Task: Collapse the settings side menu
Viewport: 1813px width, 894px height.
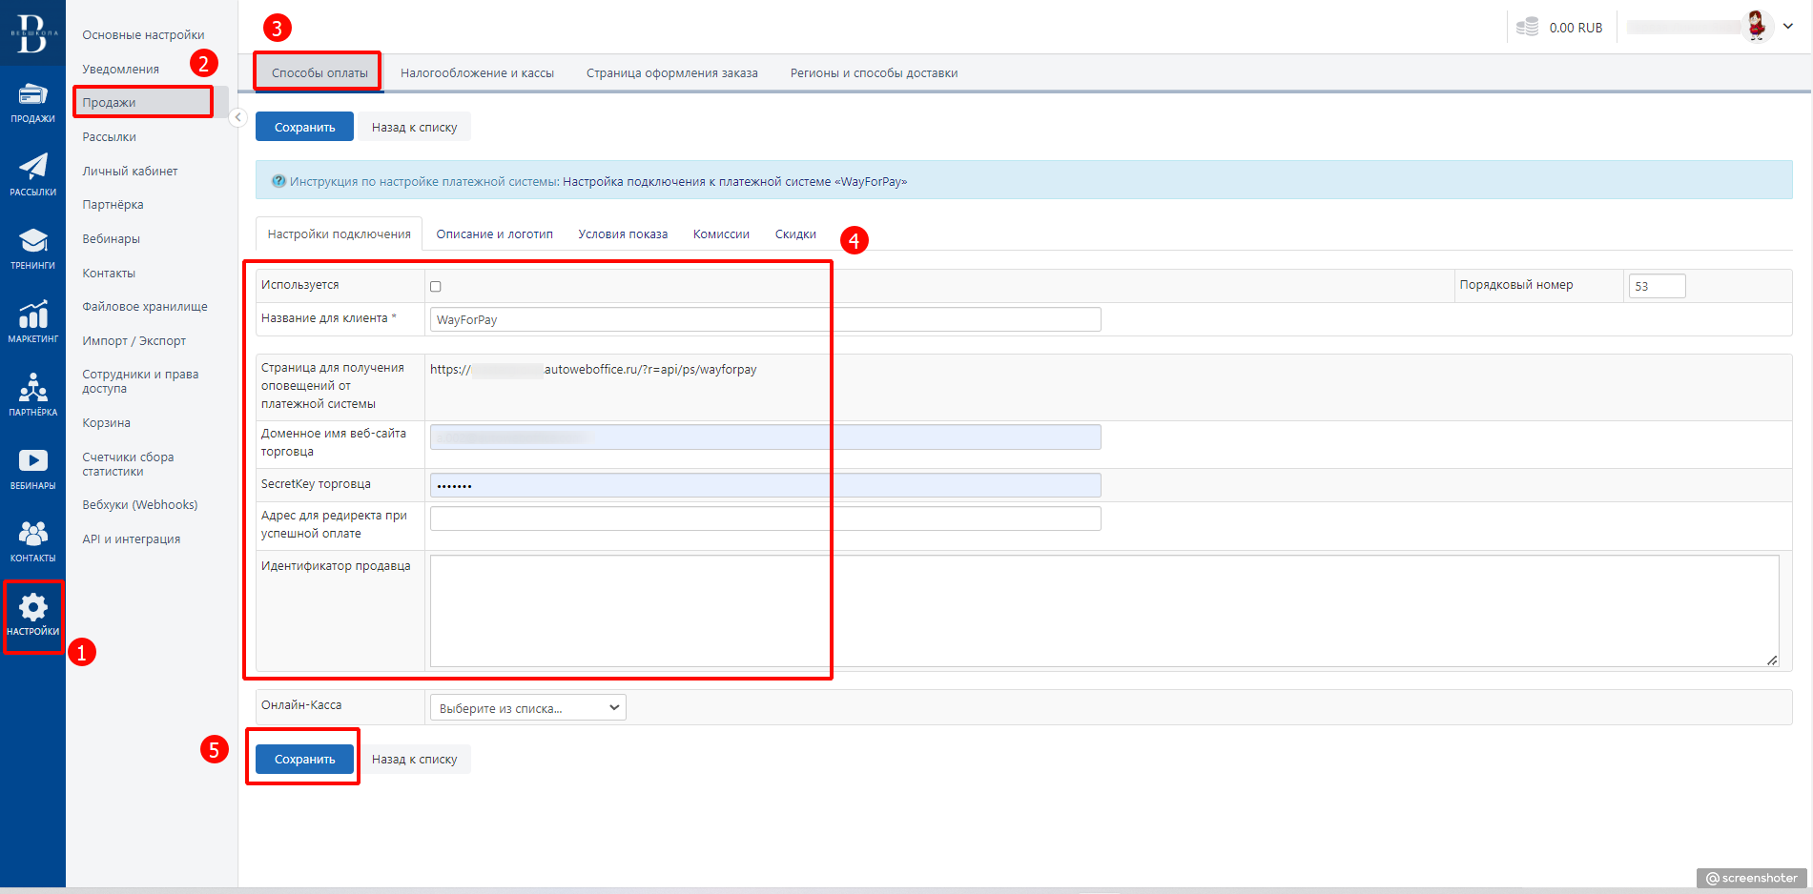Action: tap(237, 117)
